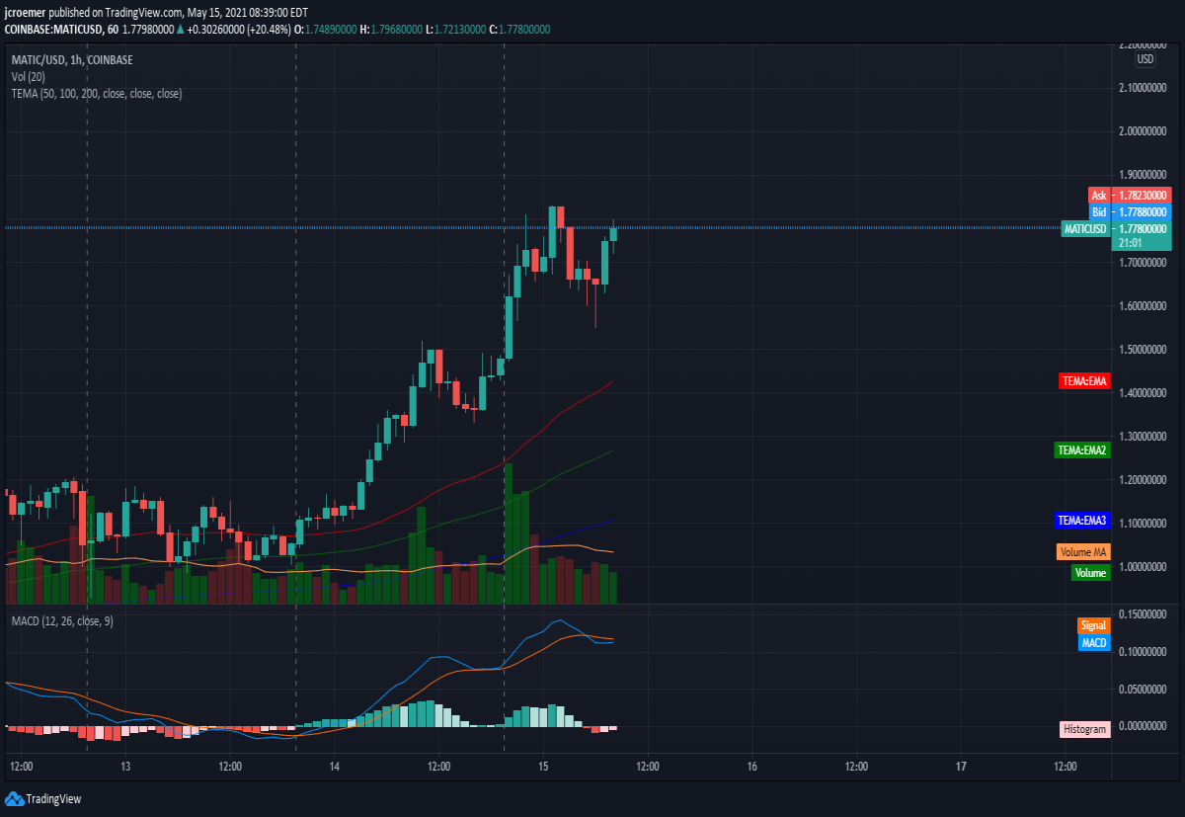Click the green TEMA:EMA2 line label

click(x=1082, y=449)
